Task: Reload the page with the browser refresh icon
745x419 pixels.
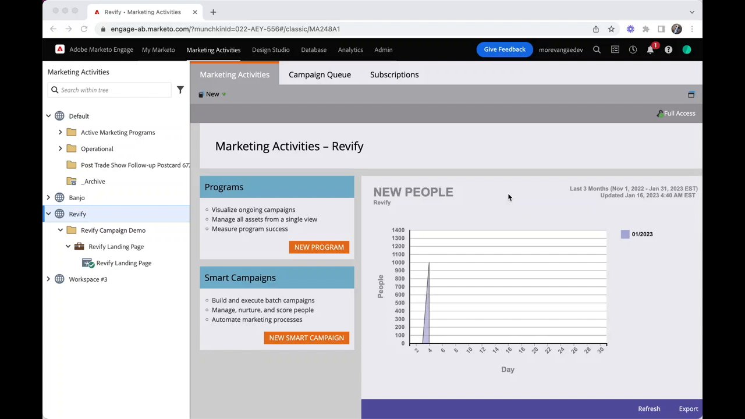Action: tap(84, 29)
